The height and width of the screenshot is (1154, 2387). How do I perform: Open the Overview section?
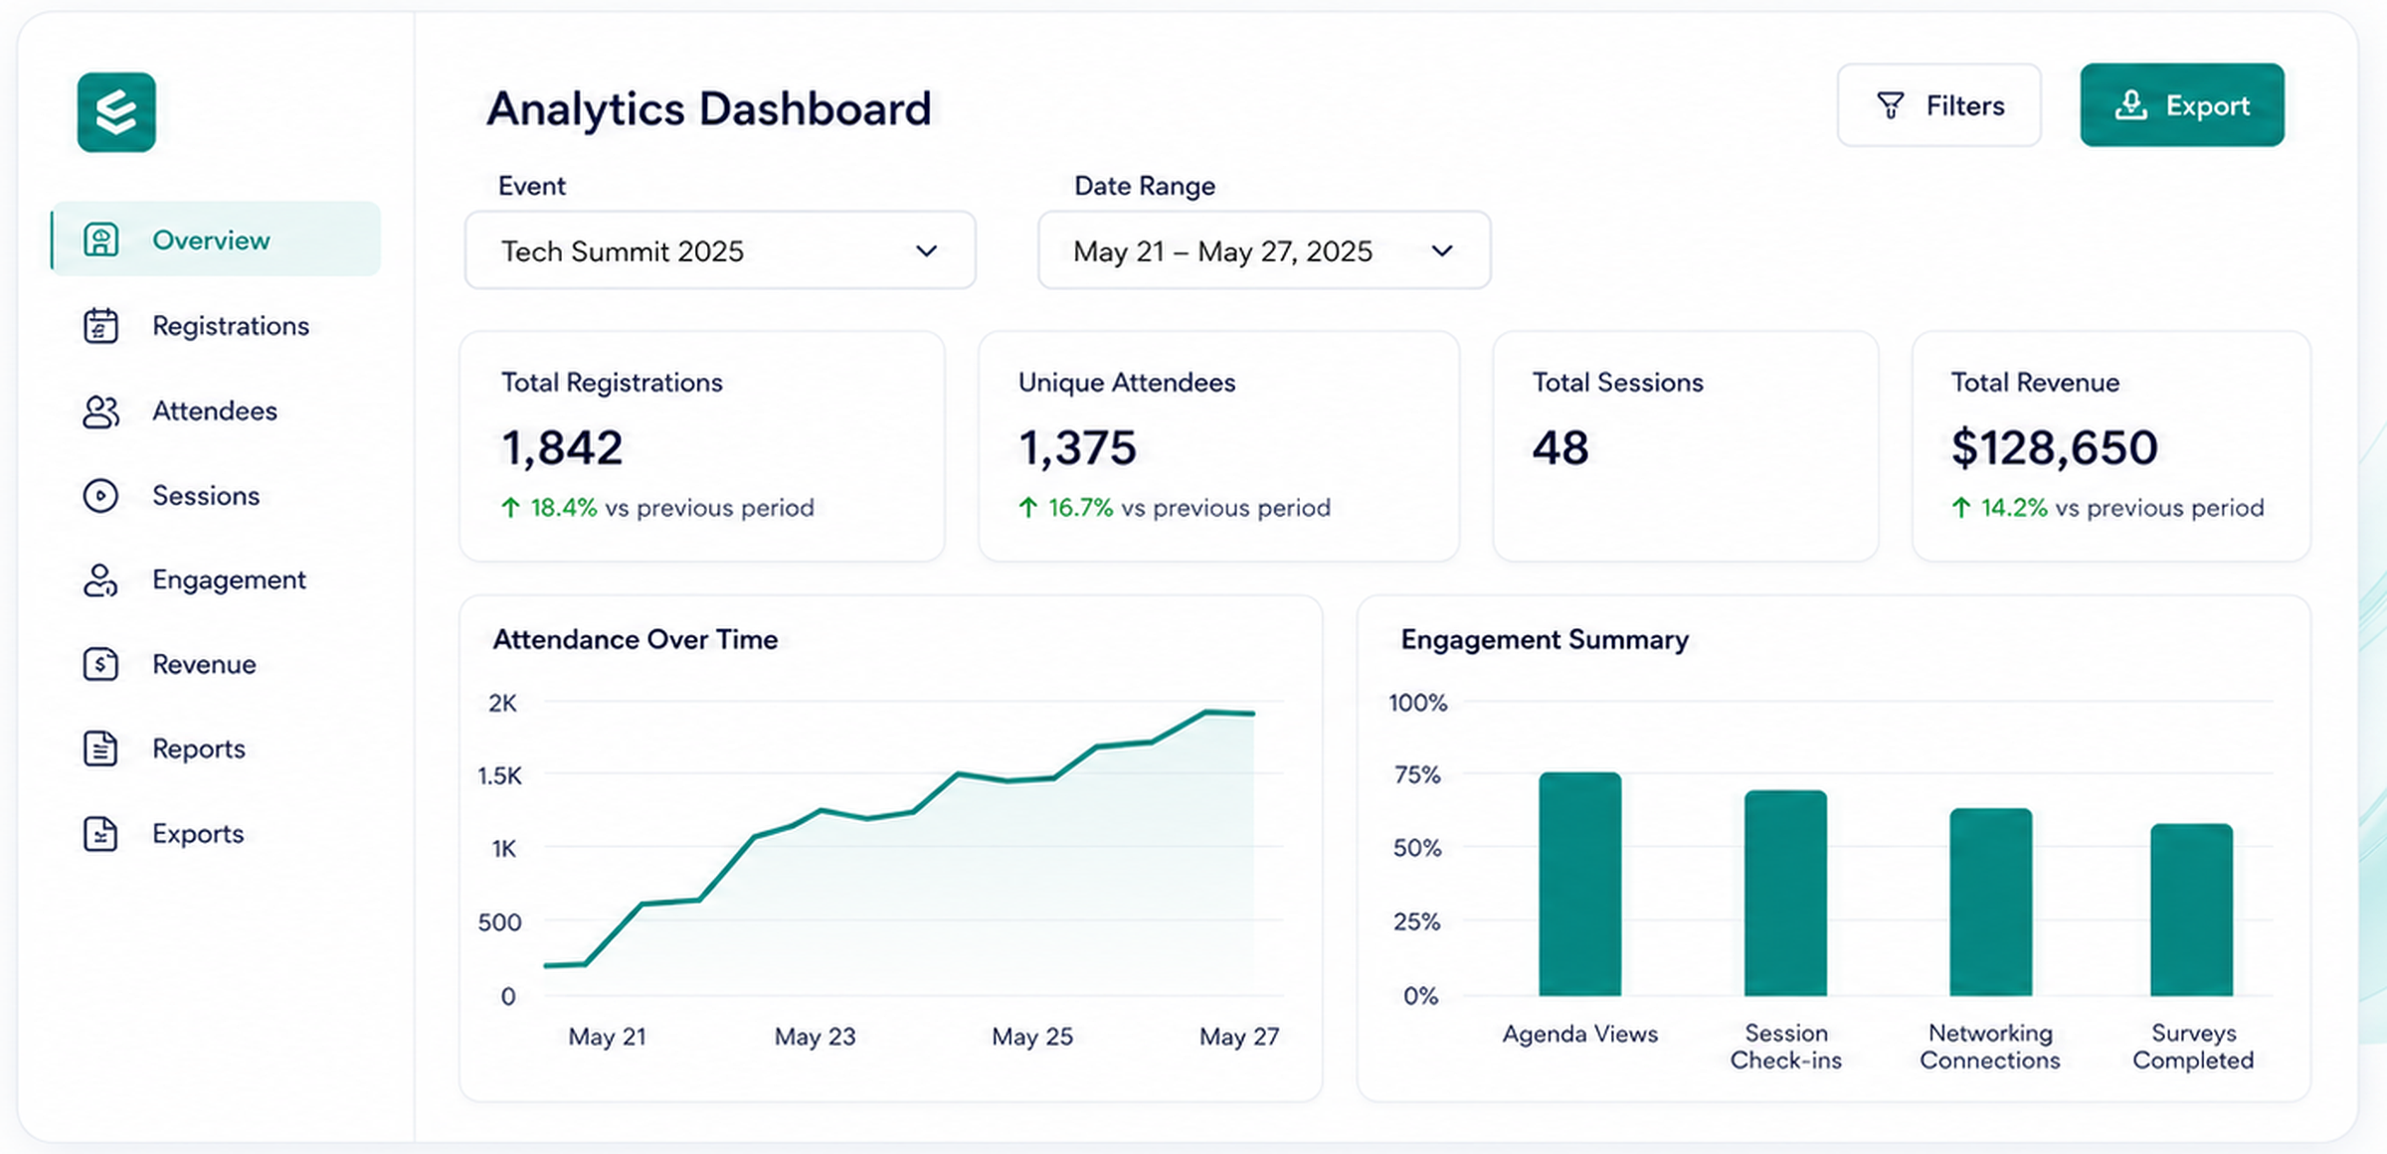coord(216,240)
